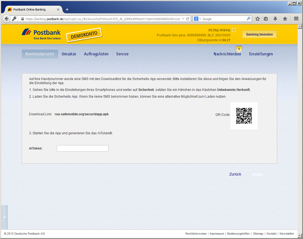
Task: Open the Firefox hamburger menu
Action: [296, 19]
